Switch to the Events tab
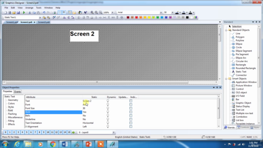The height and width of the screenshot is (148, 263). point(17,92)
